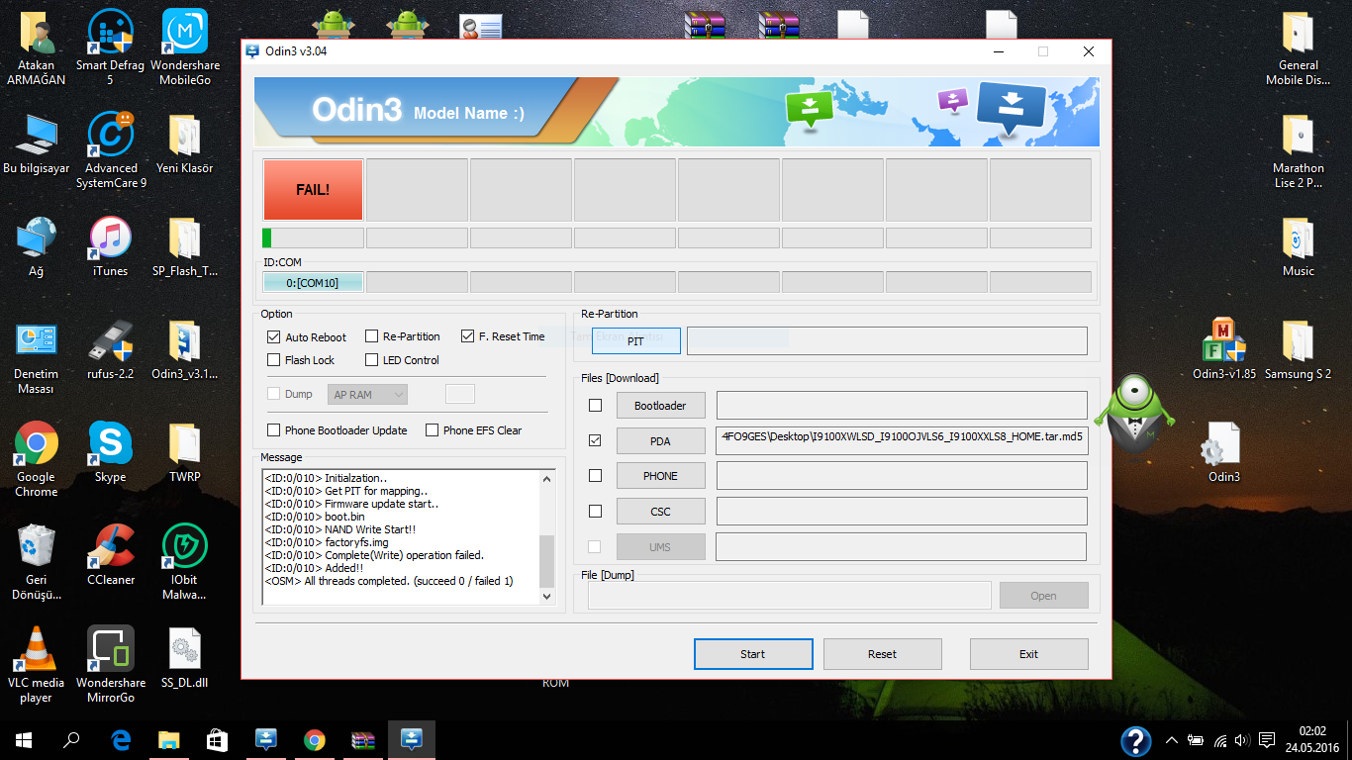The width and height of the screenshot is (1352, 760).
Task: Uncheck F. Reset Time option
Action: pyautogui.click(x=468, y=336)
